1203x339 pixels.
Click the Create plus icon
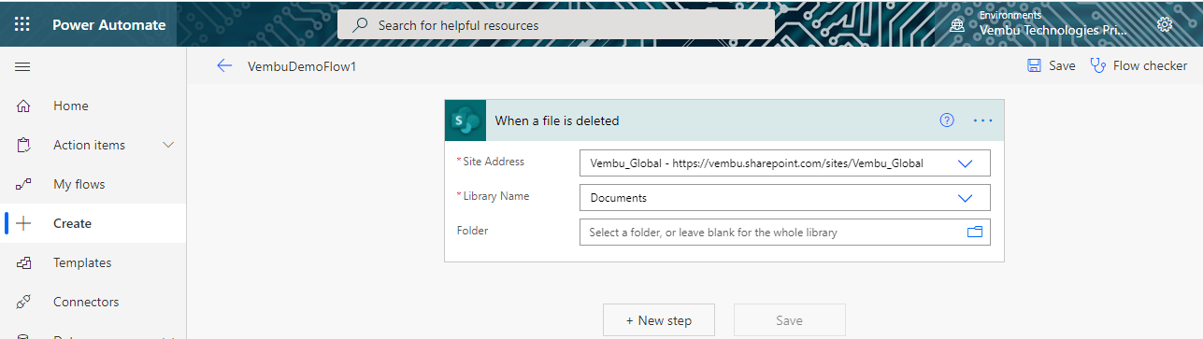24,224
